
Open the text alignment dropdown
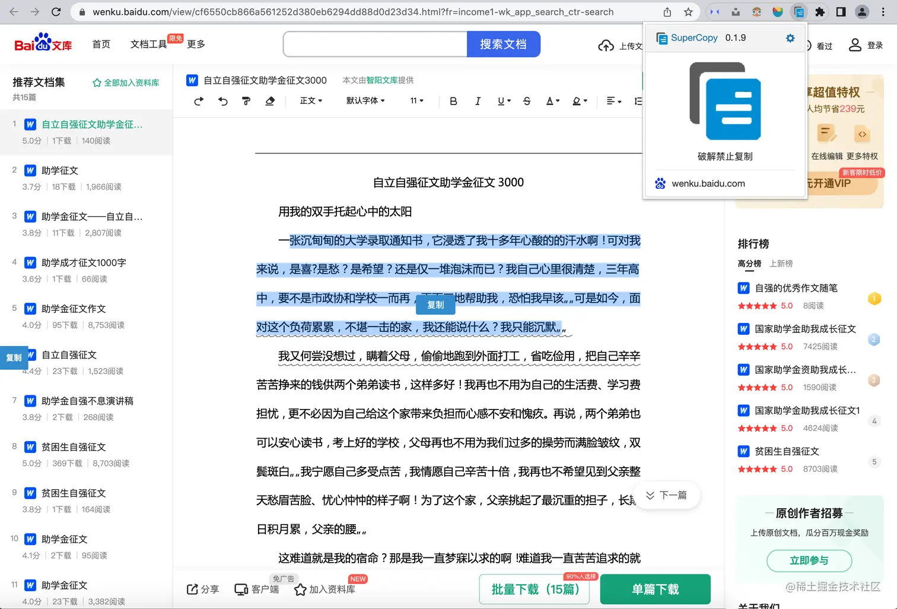tap(614, 101)
